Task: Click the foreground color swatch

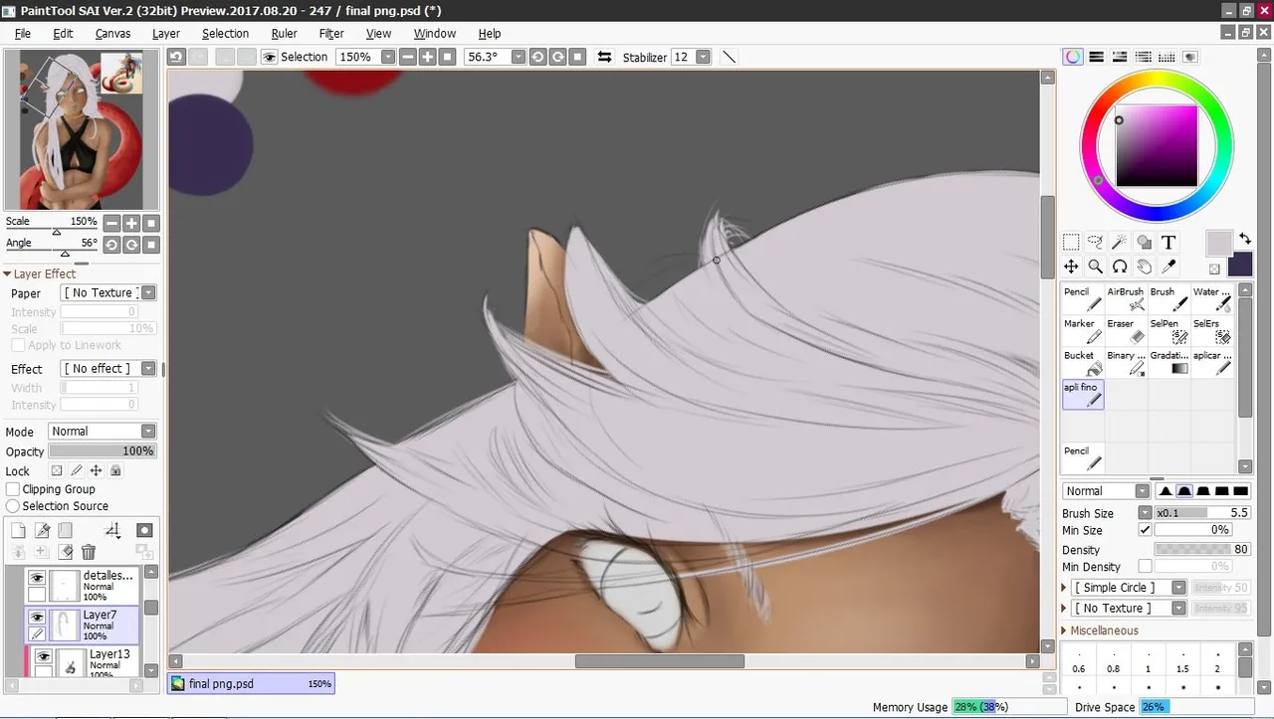Action: [x=1219, y=242]
